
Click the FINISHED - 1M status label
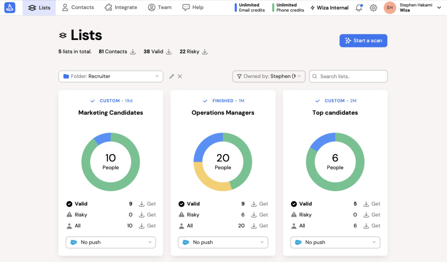point(228,101)
